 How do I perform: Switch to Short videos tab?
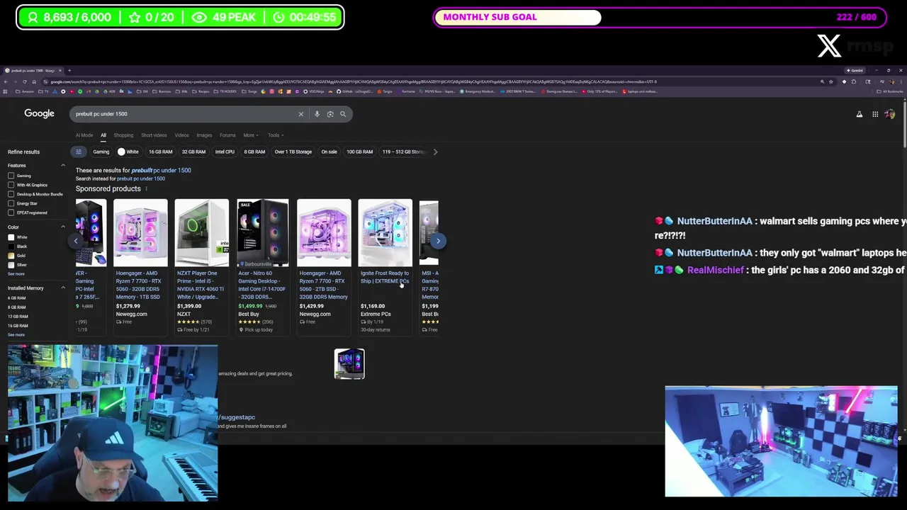click(154, 135)
